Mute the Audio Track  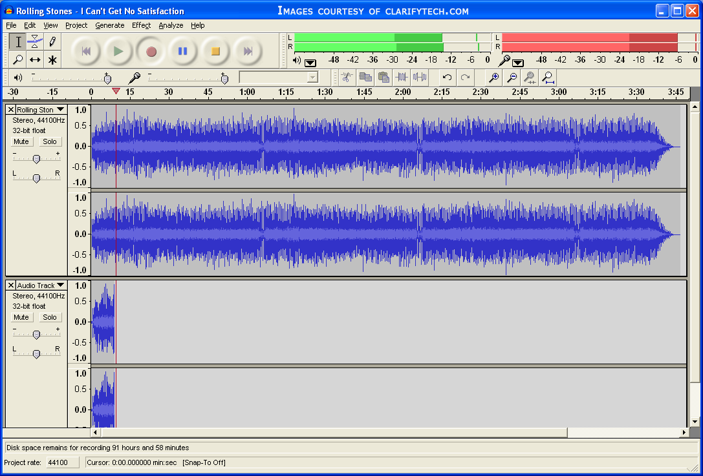21,317
